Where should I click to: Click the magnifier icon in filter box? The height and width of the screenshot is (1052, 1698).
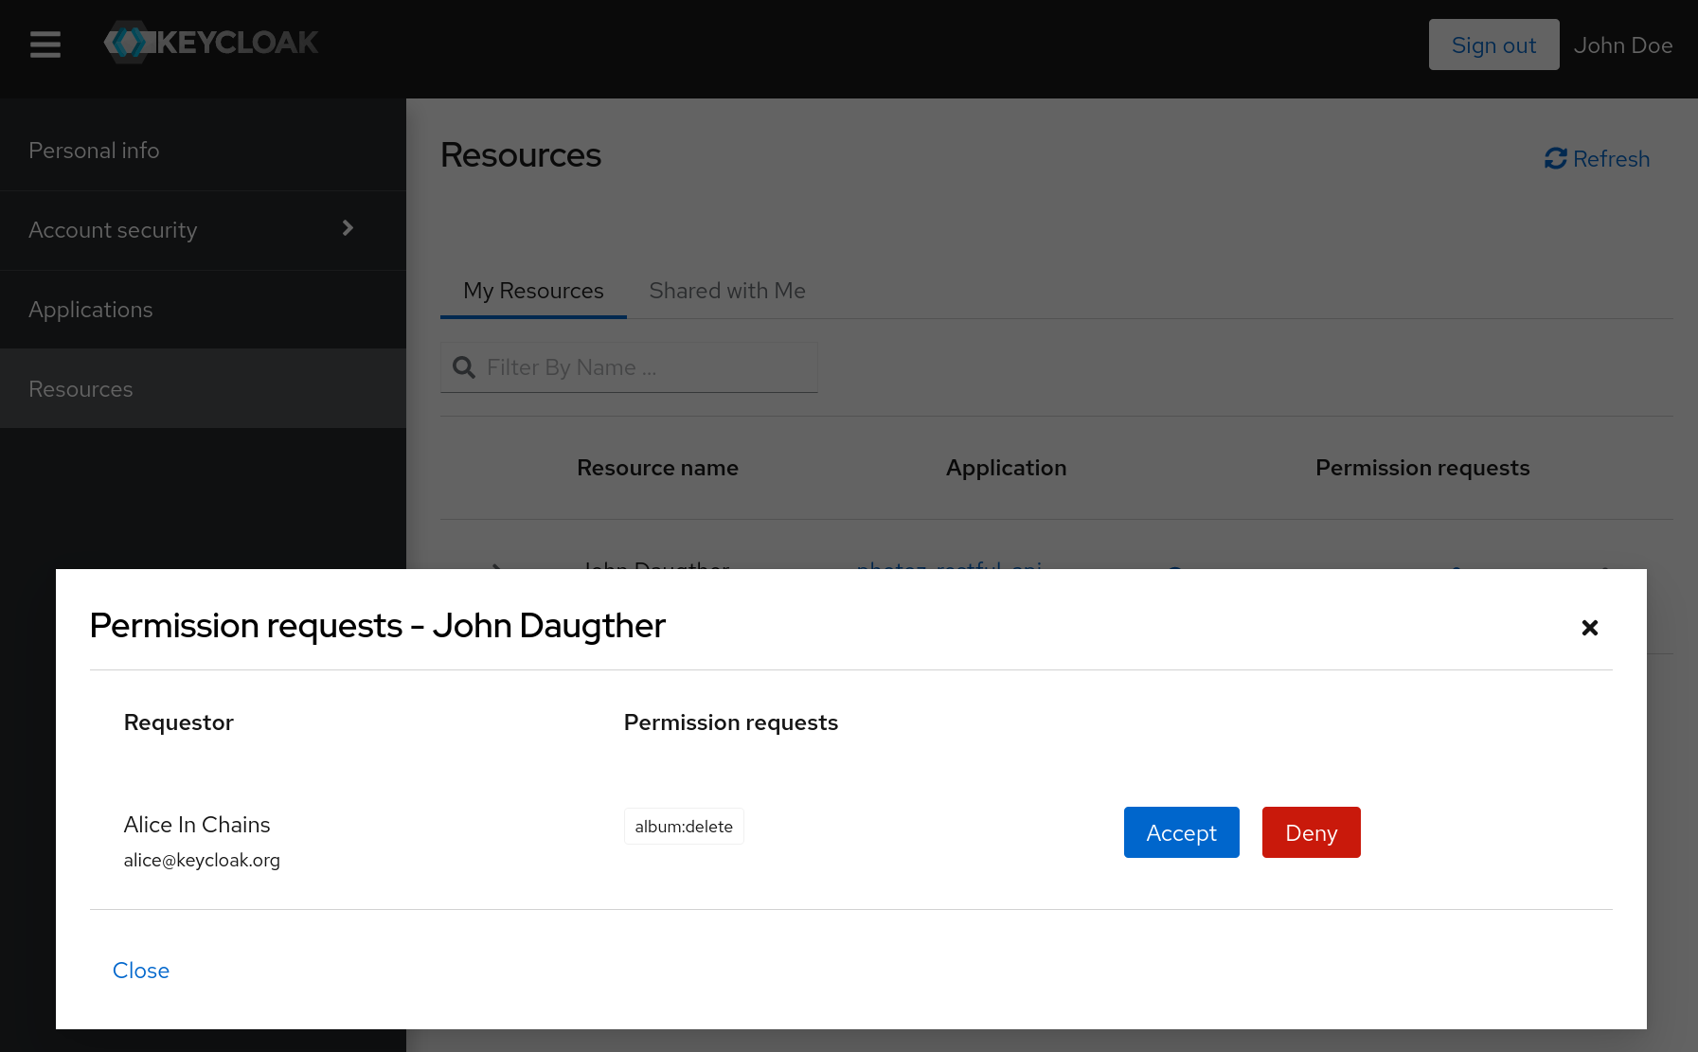coord(464,367)
